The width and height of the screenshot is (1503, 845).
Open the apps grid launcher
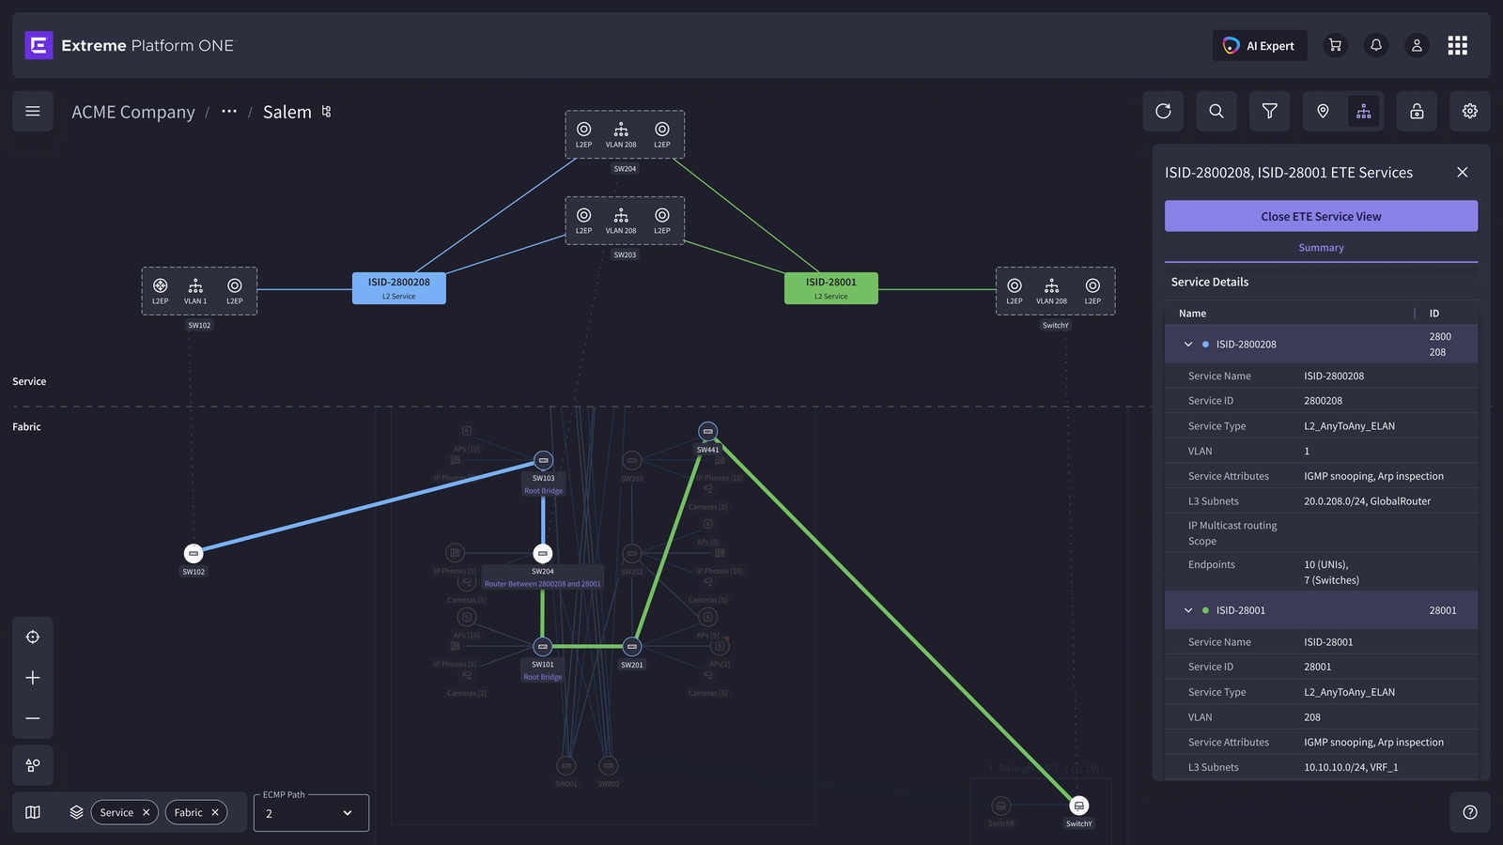1458,45
